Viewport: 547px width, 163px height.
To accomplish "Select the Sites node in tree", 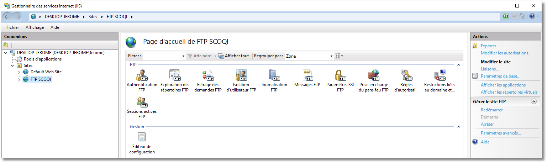I will click(28, 65).
